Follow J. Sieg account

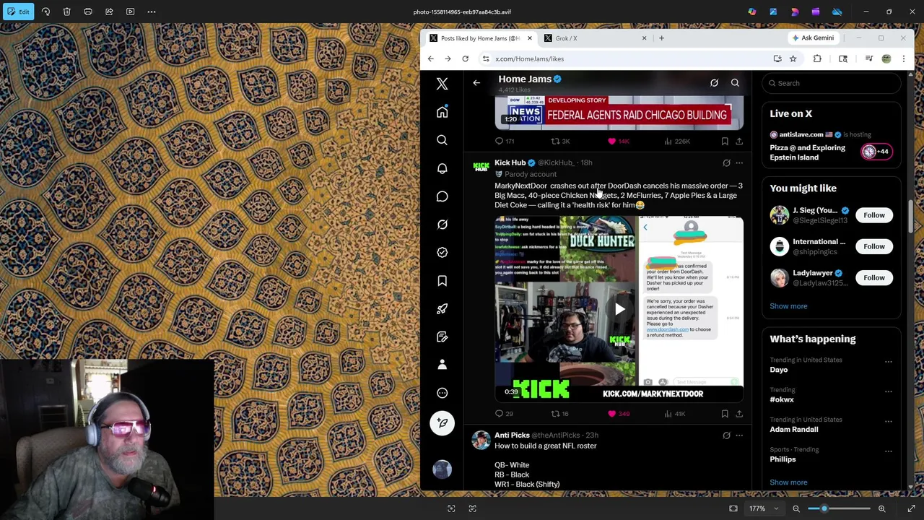pyautogui.click(x=873, y=215)
